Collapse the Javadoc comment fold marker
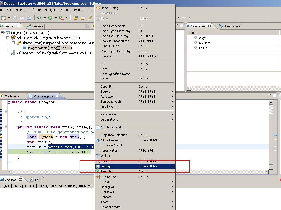This screenshot has height=210, width=281. coord(6,111)
